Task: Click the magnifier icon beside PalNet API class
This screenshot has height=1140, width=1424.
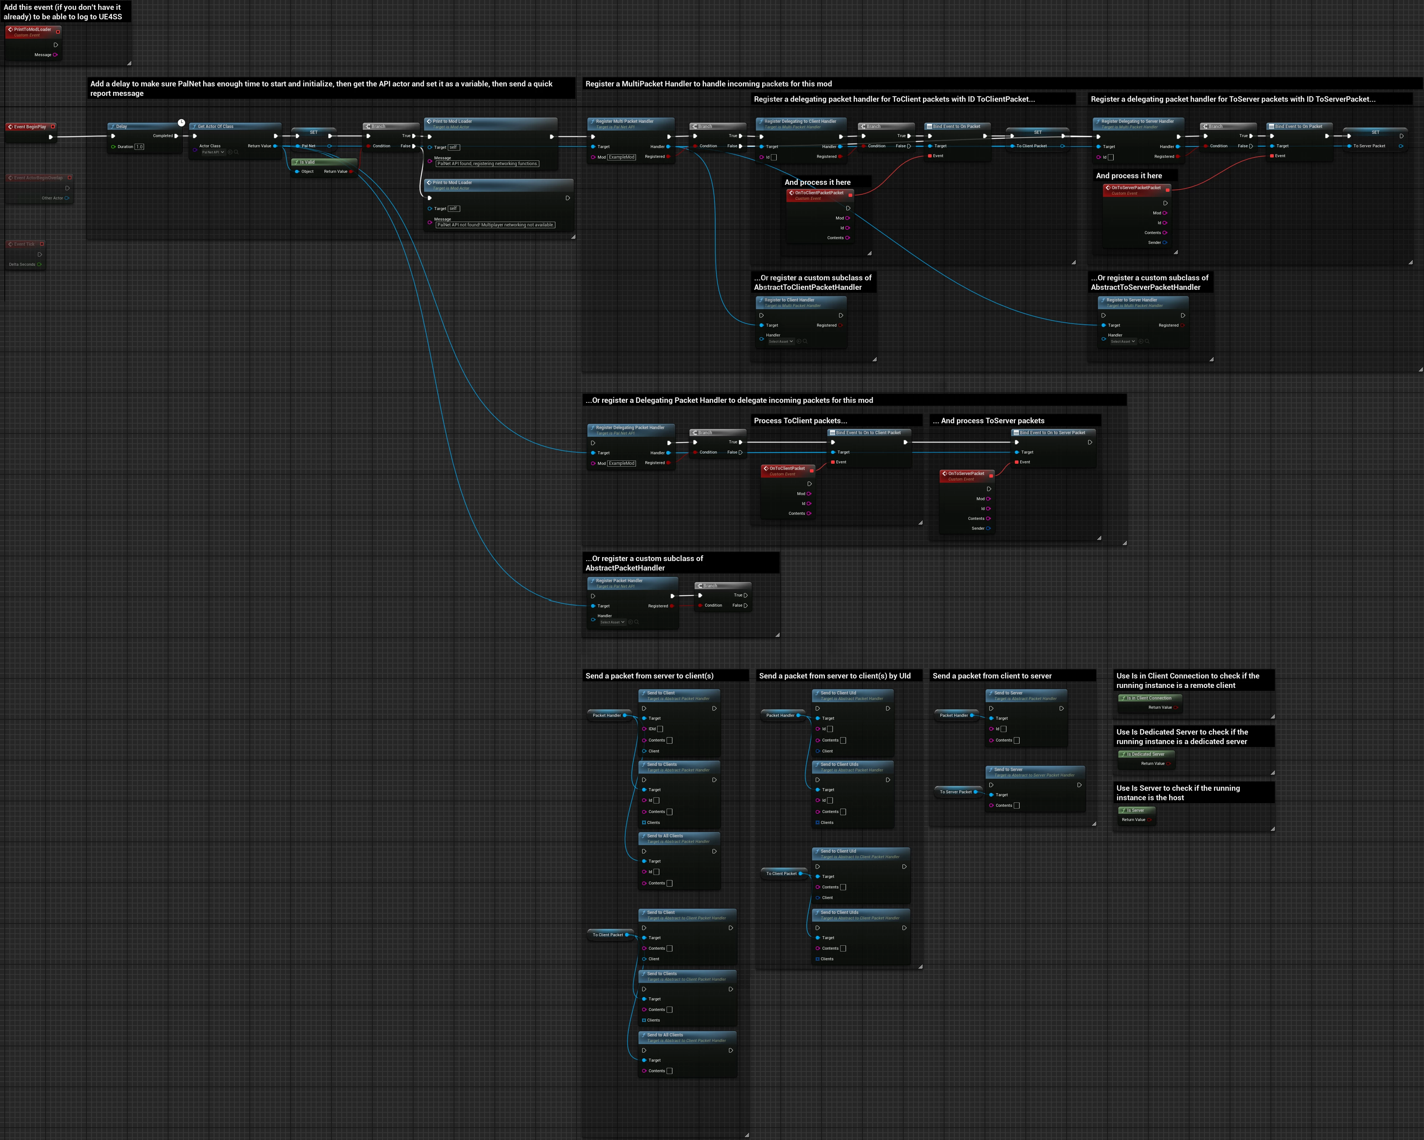Action: [x=236, y=152]
